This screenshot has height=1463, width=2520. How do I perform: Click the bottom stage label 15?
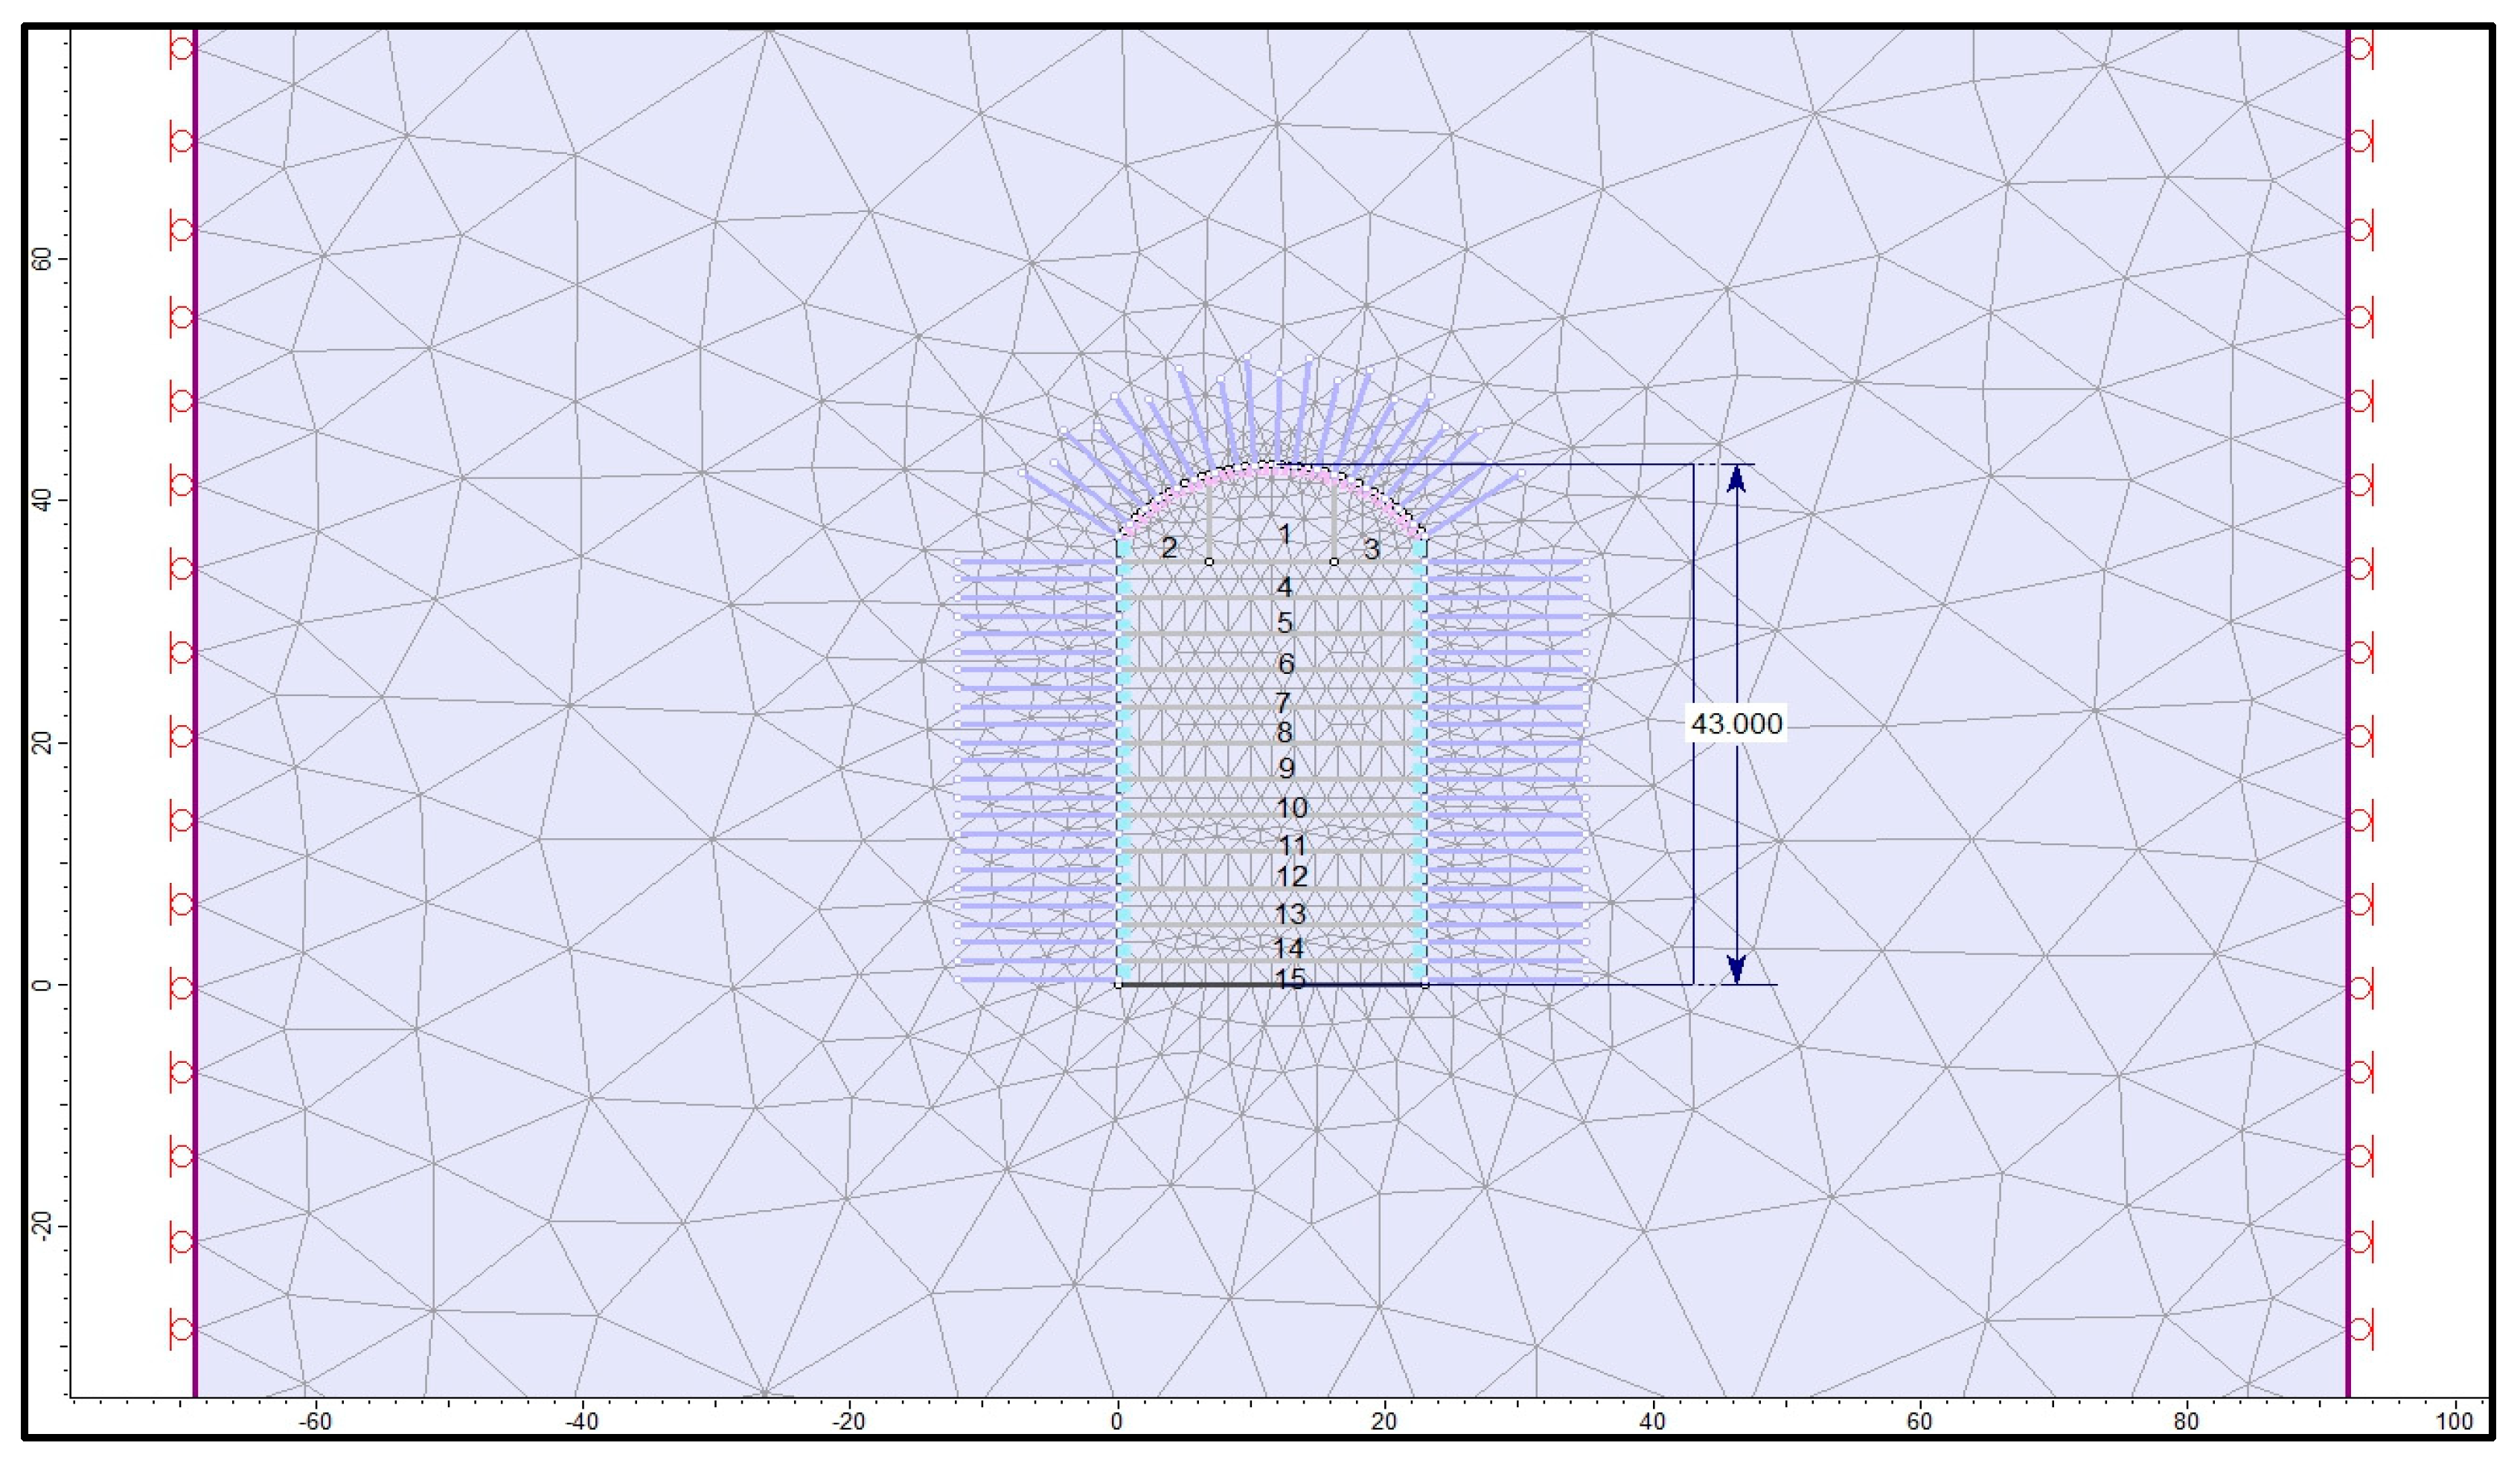point(1290,978)
